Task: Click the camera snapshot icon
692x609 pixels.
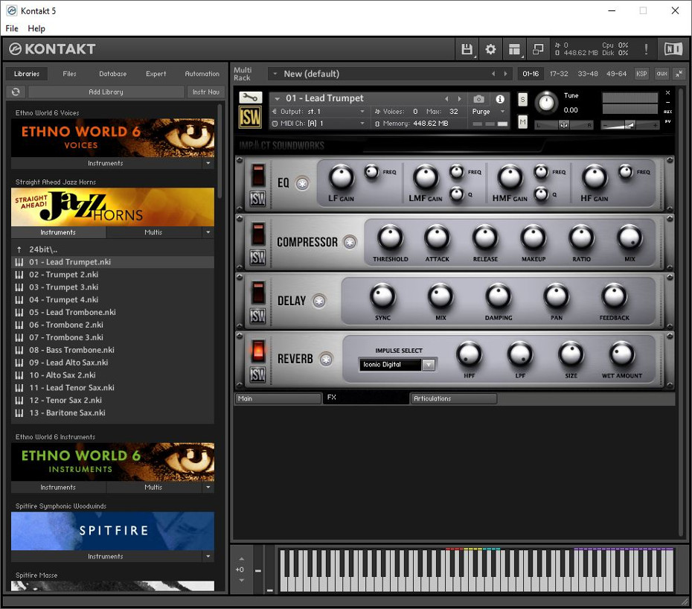Action: pyautogui.click(x=479, y=99)
